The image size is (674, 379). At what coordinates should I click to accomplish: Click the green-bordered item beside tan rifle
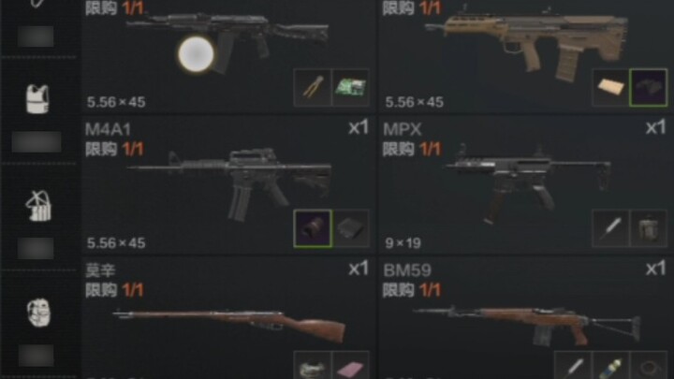click(649, 88)
